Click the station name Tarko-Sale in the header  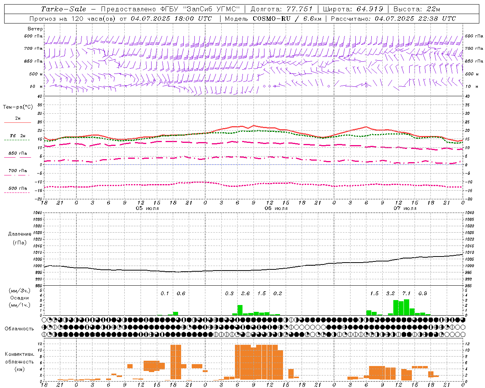pos(64,9)
